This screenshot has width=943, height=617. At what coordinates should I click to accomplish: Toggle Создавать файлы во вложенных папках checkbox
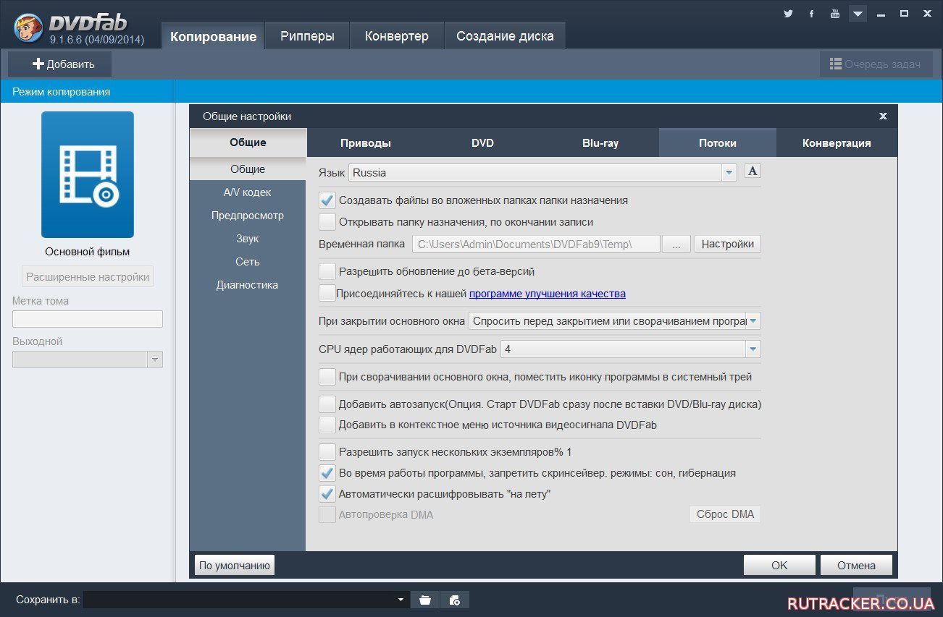[x=327, y=200]
